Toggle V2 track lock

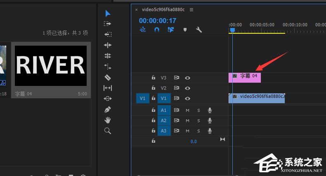[153, 88]
